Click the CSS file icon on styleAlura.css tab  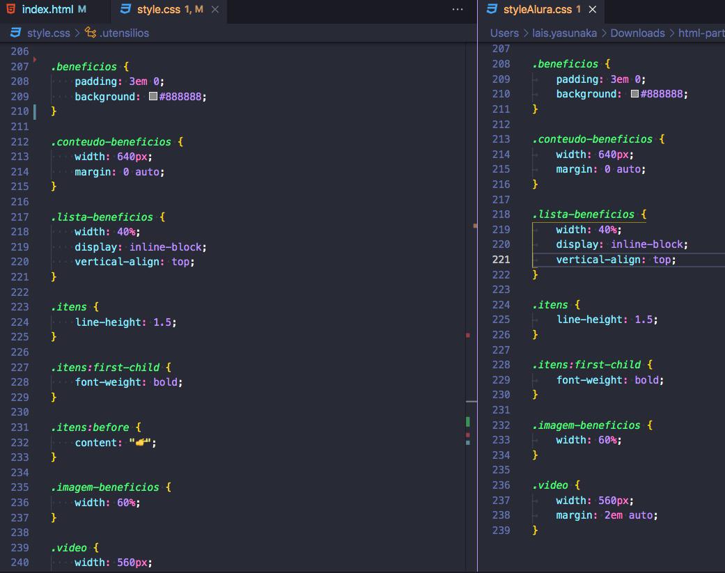tap(492, 9)
